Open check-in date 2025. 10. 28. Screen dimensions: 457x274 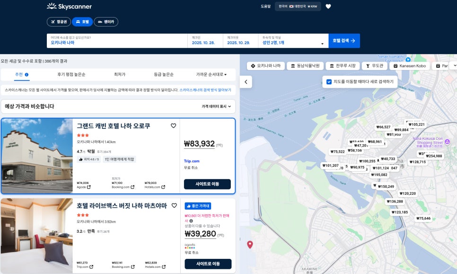tap(205, 41)
